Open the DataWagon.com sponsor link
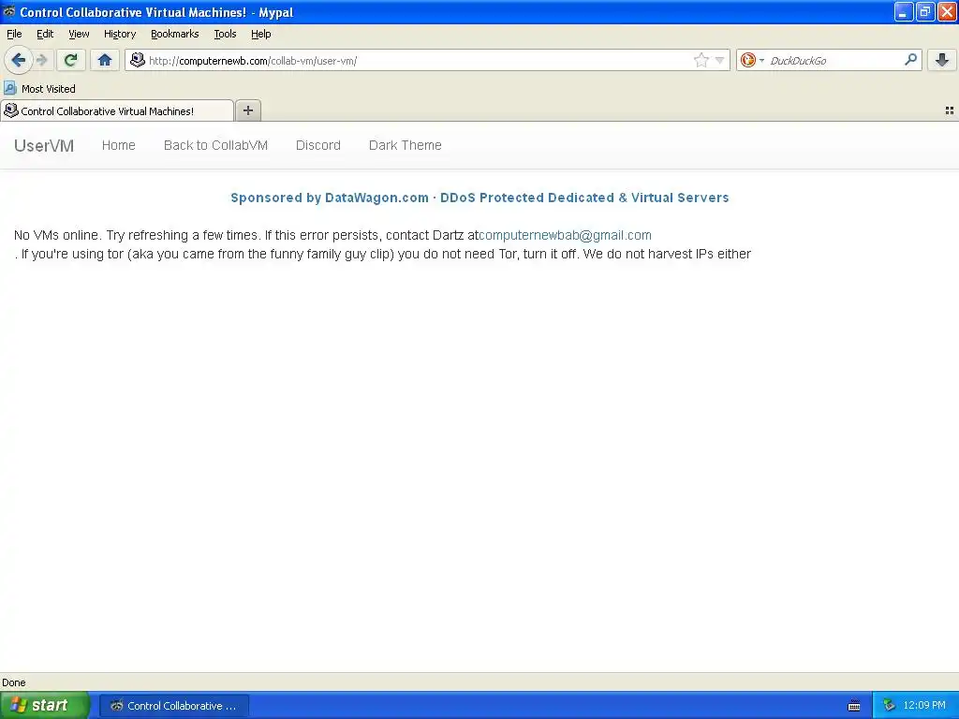The height and width of the screenshot is (719, 959). pyautogui.click(x=479, y=198)
